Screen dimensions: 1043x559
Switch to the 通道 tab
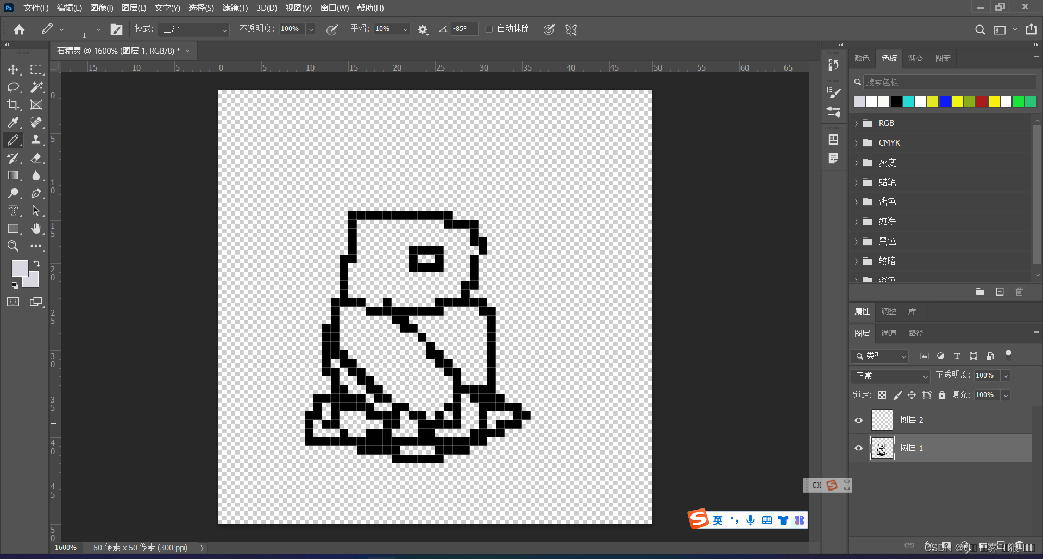[x=889, y=333]
